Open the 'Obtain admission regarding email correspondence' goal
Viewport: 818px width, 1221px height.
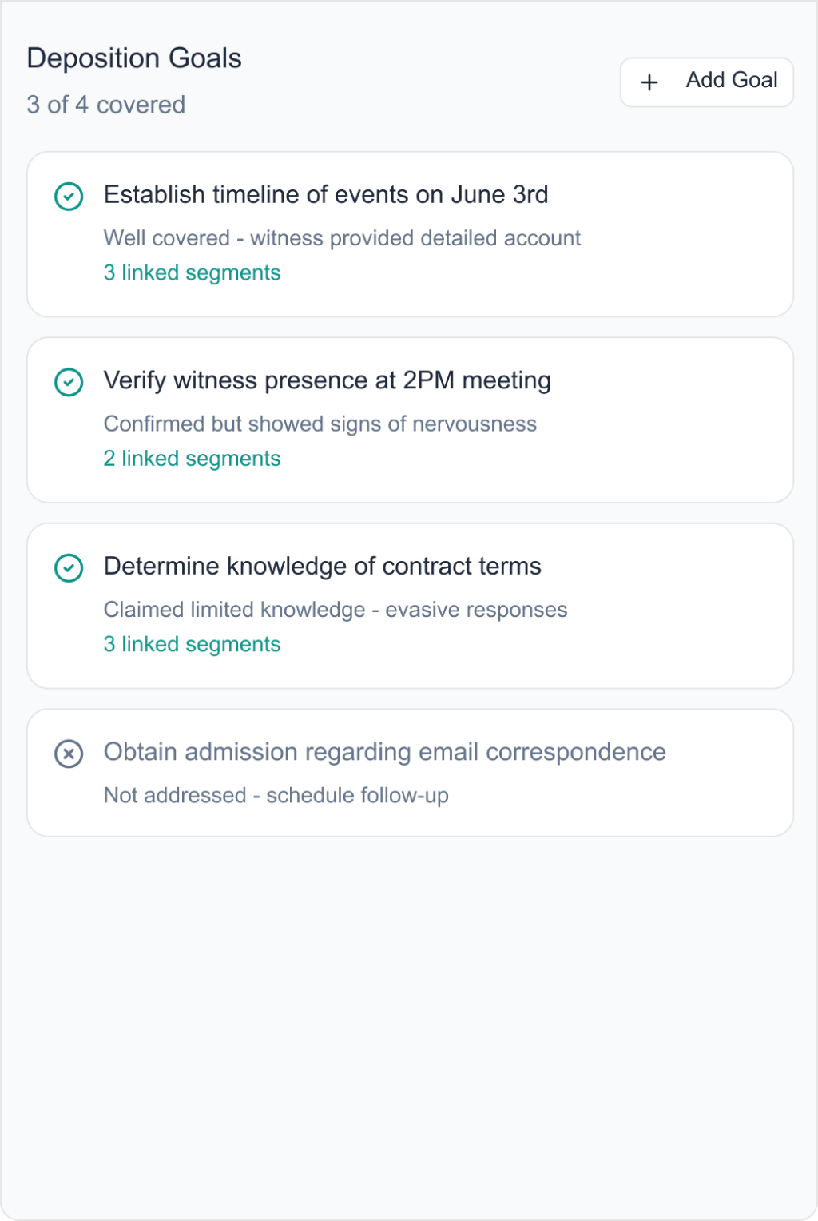click(384, 752)
